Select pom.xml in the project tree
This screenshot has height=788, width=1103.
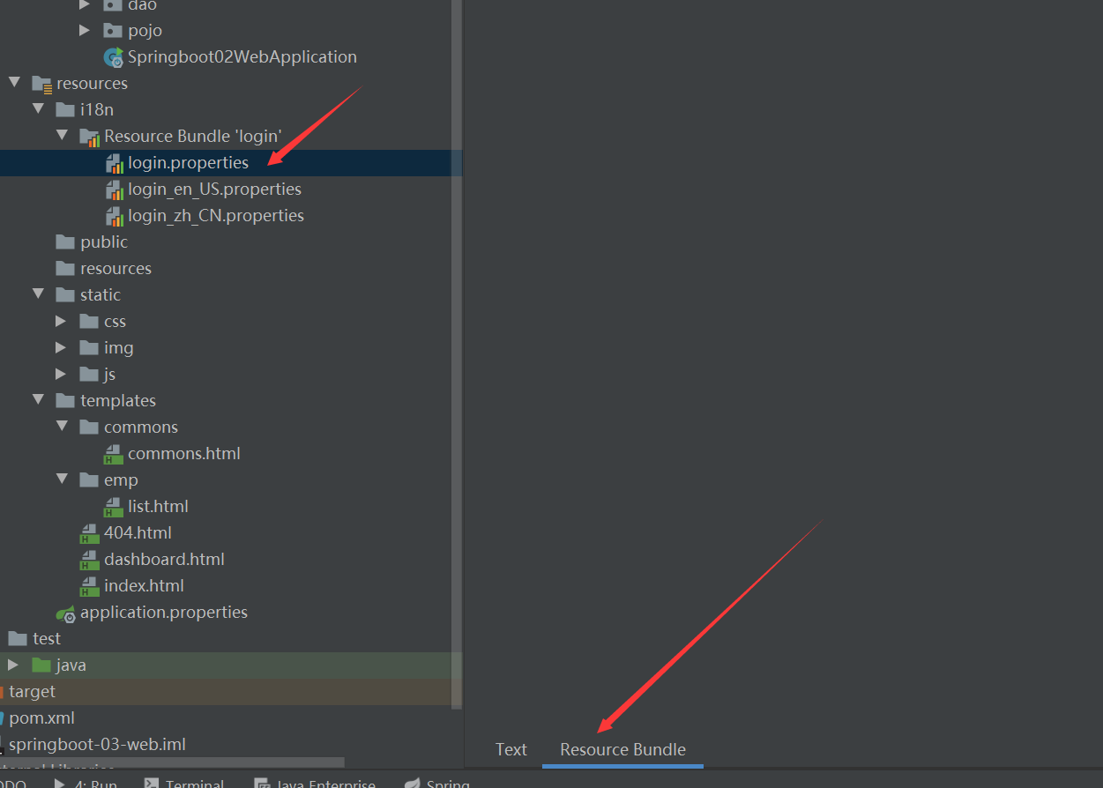pyautogui.click(x=41, y=717)
